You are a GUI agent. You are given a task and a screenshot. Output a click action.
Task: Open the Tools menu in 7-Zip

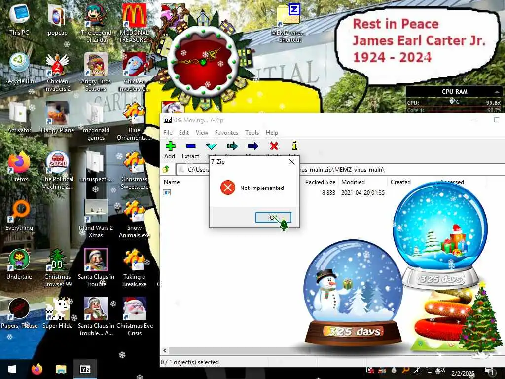coord(252,132)
